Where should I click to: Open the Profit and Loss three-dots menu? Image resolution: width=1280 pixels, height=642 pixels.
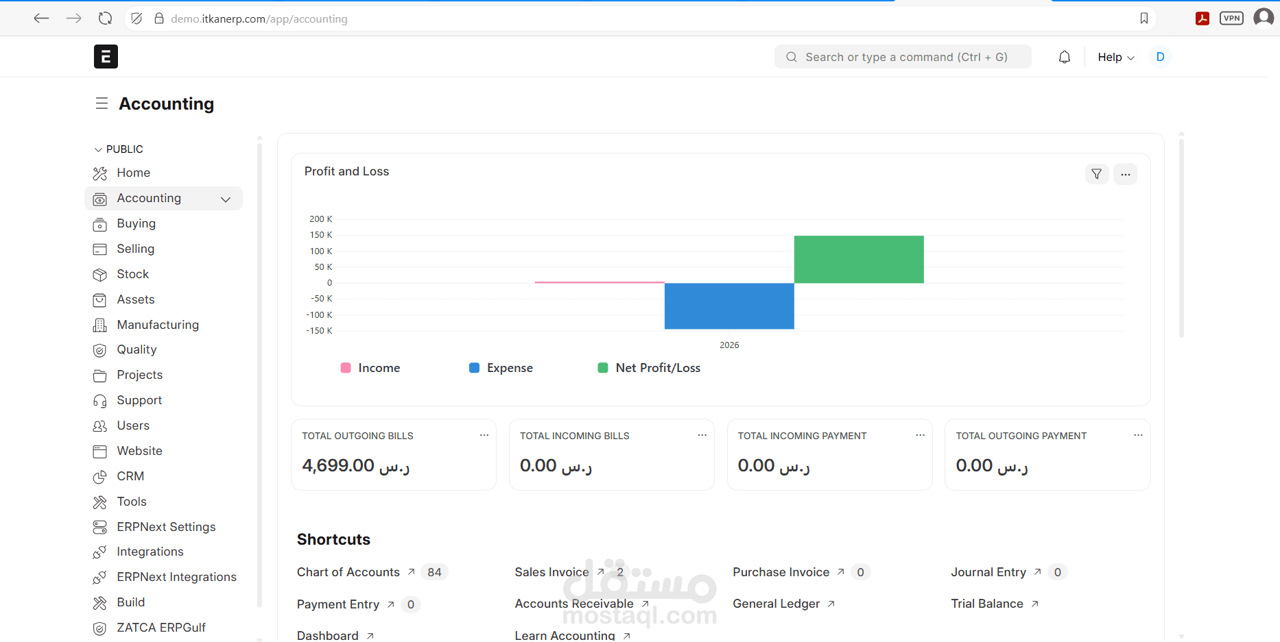[x=1126, y=174]
